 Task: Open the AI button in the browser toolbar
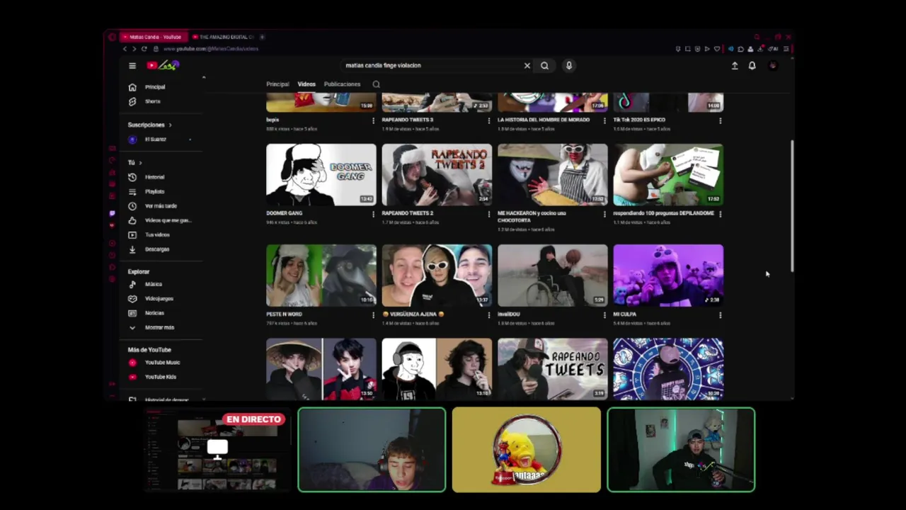774,49
